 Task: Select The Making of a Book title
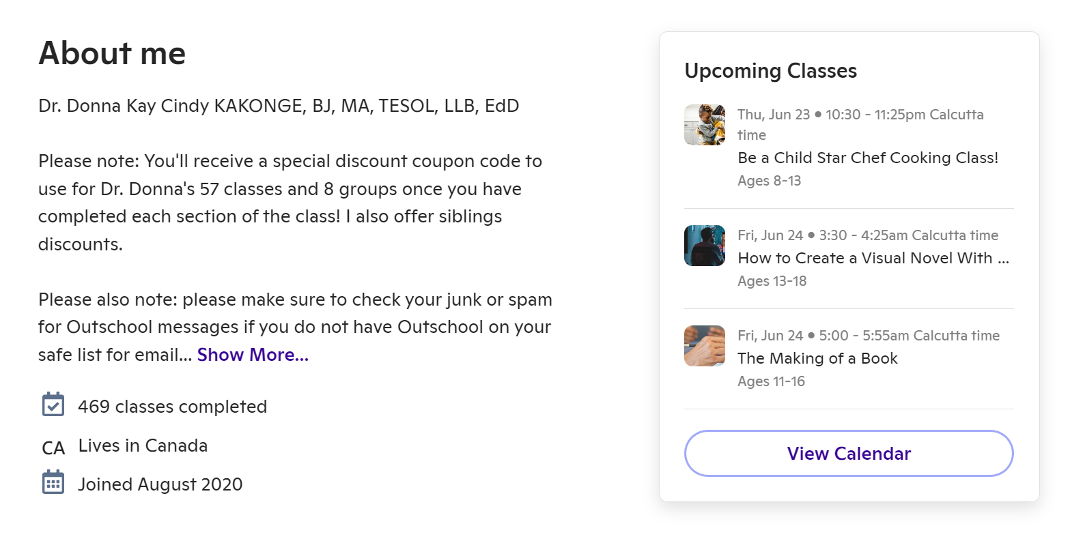817,358
